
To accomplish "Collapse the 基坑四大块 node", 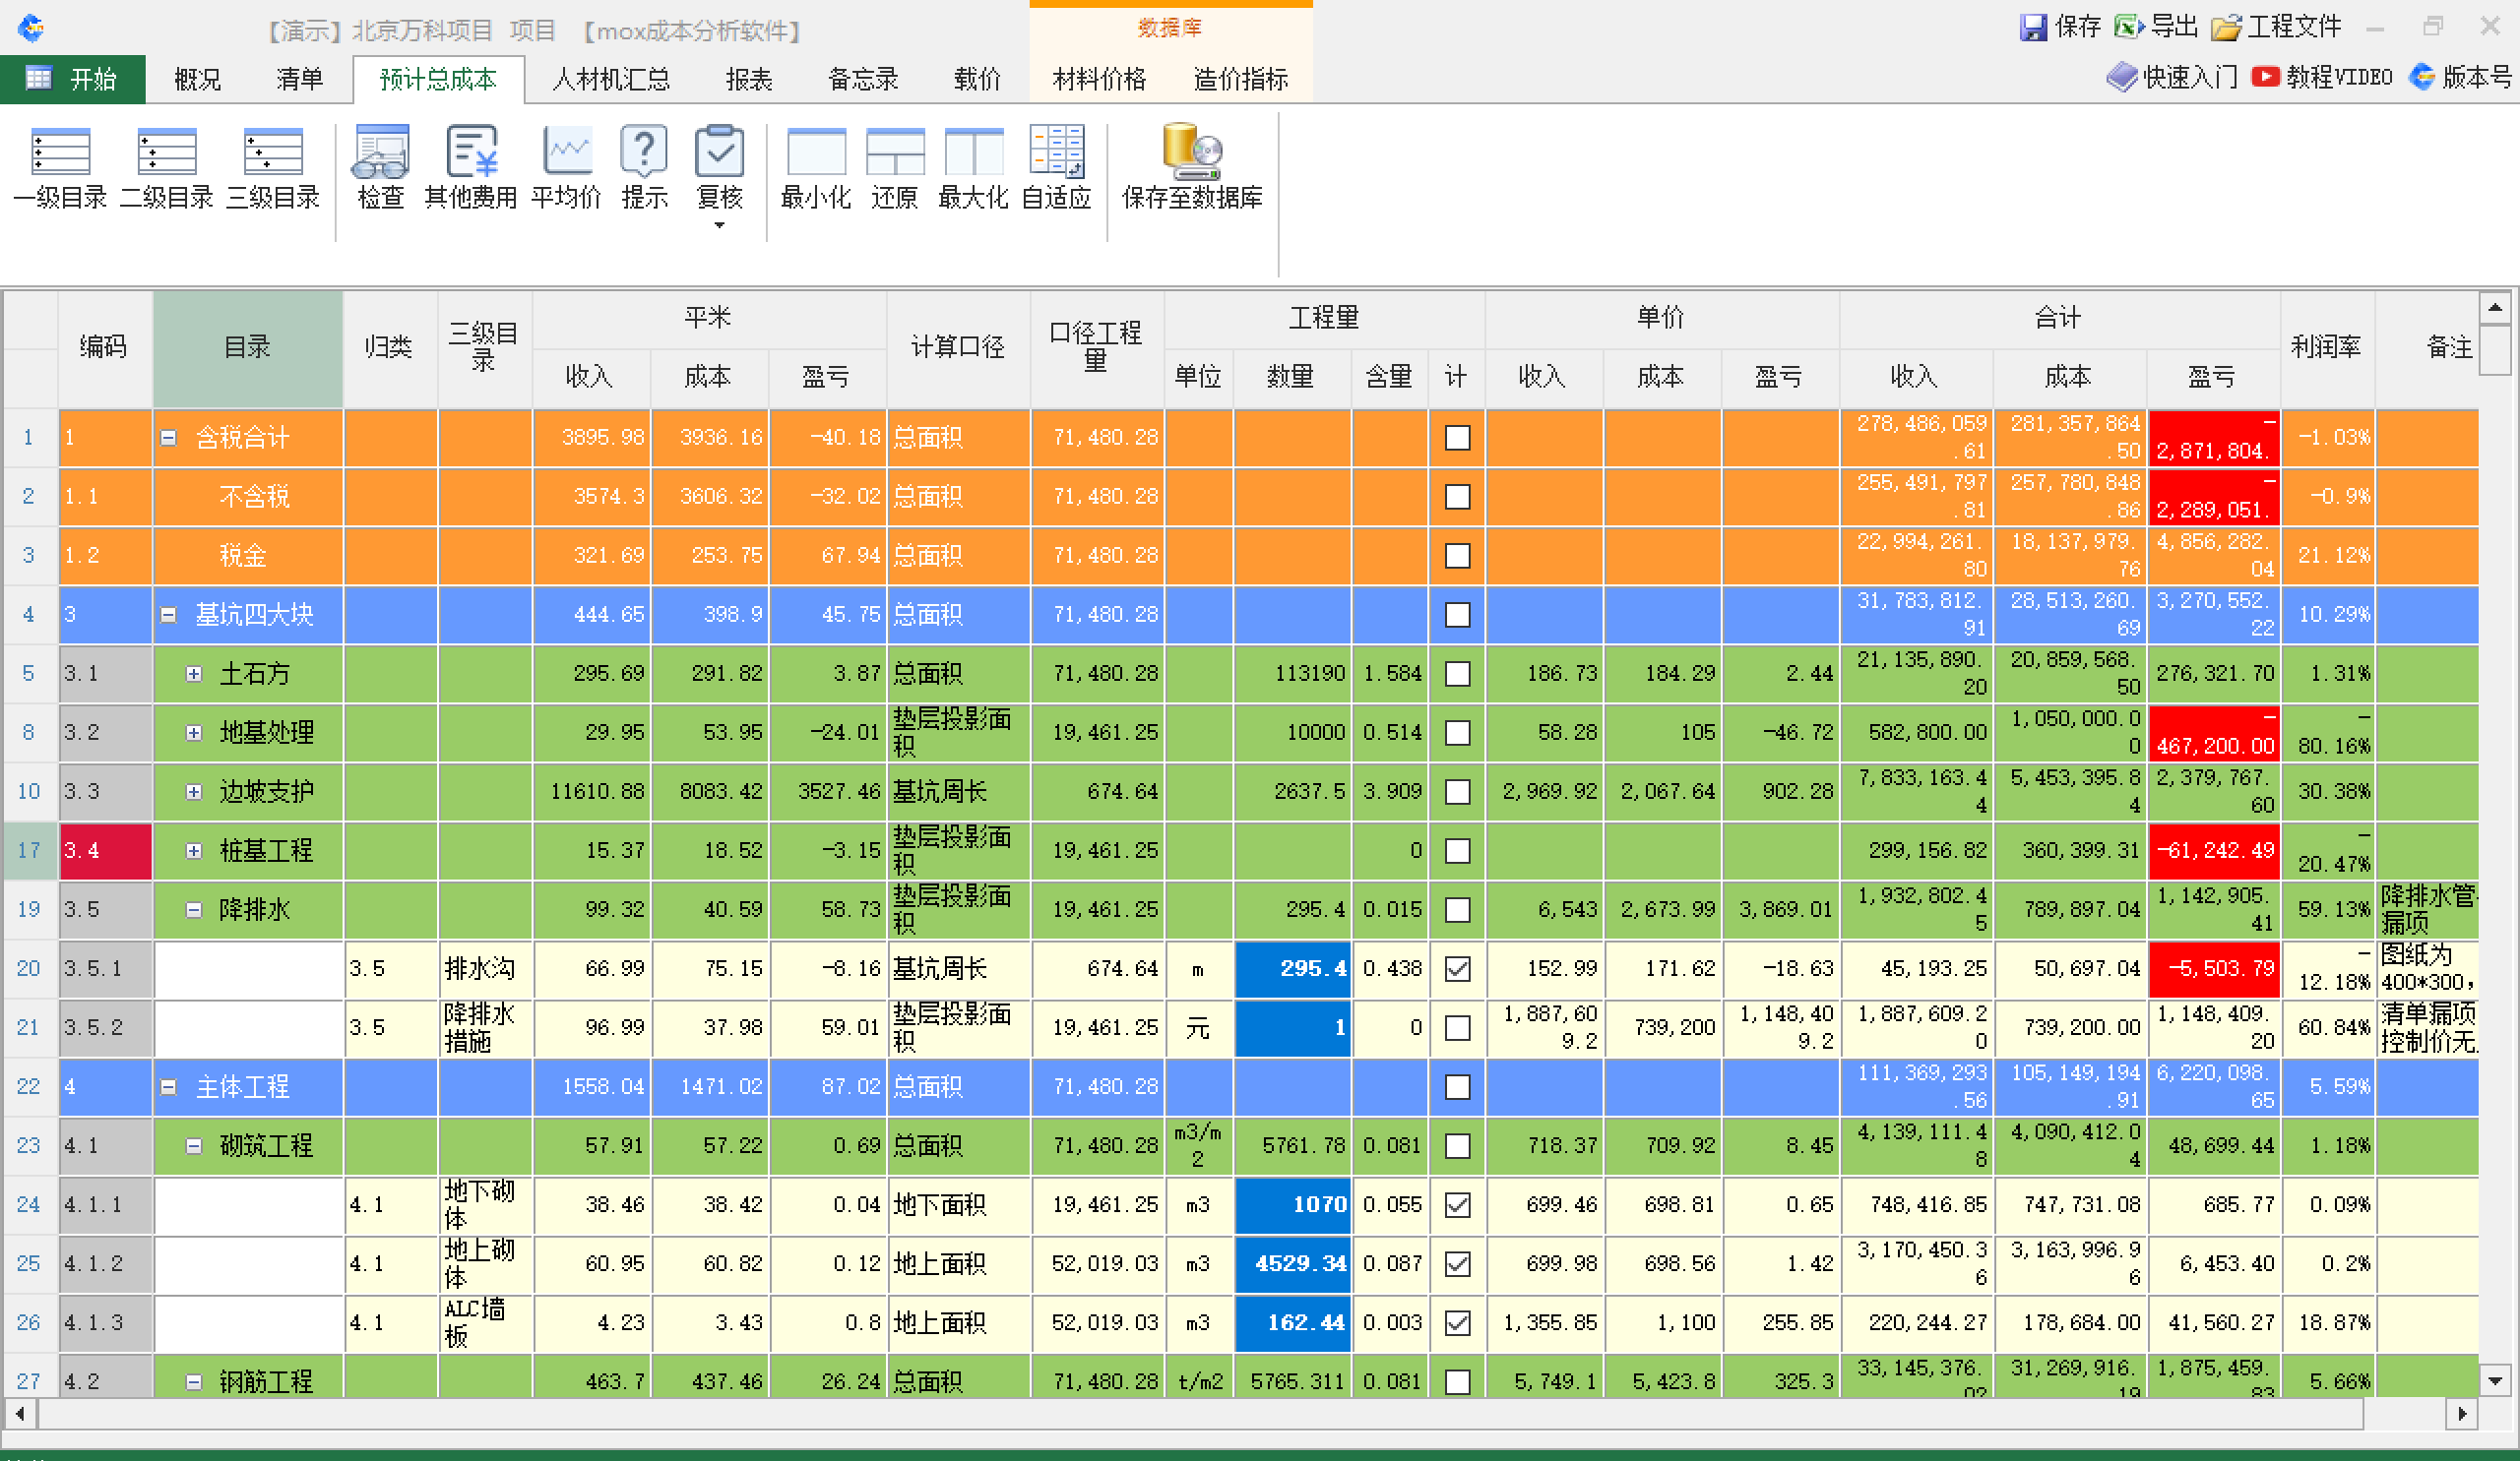I will click(169, 615).
